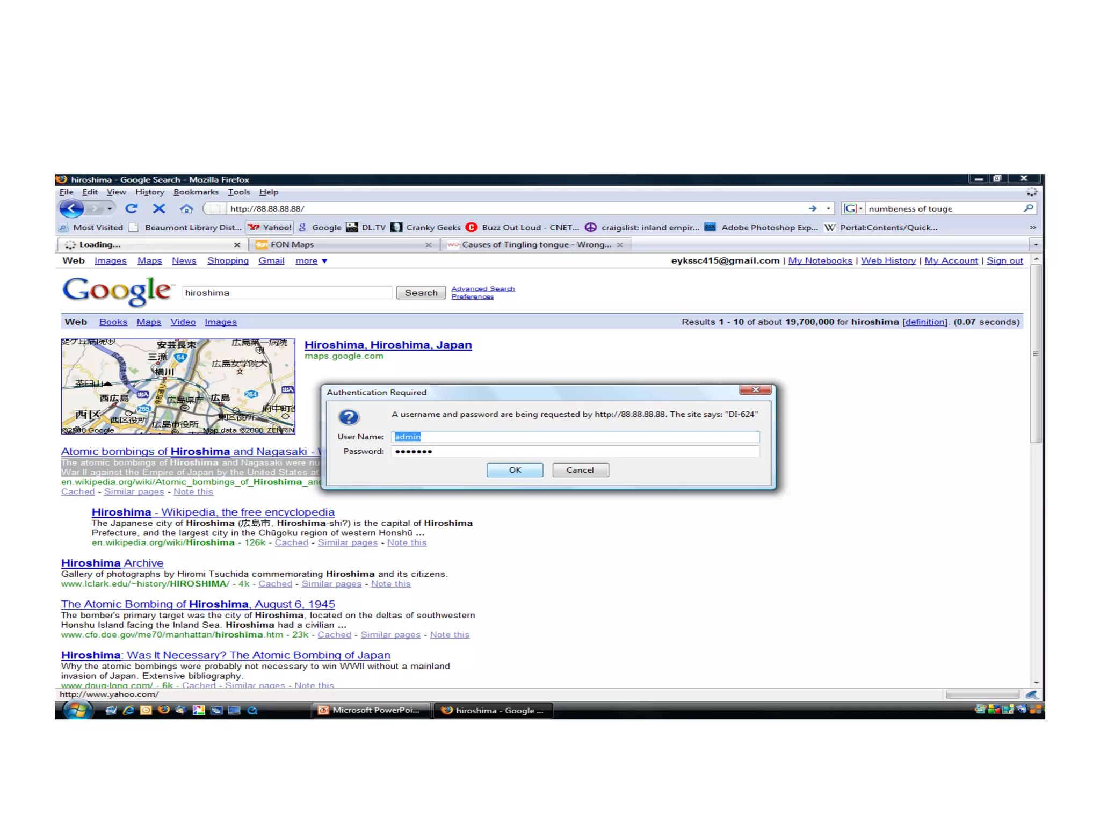Viewport: 1100px width, 825px height.
Task: Open Buzz Out Loud CNET bookmark
Action: (523, 227)
